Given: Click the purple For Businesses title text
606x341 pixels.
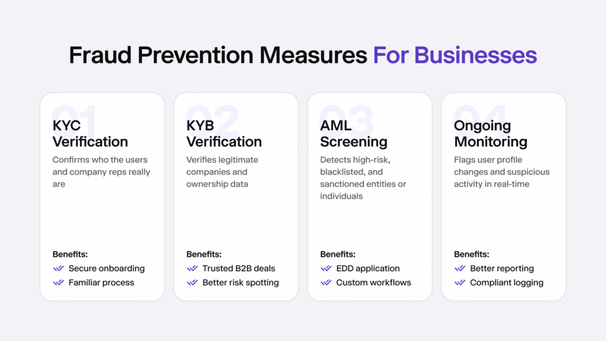Looking at the screenshot, I should point(454,55).
